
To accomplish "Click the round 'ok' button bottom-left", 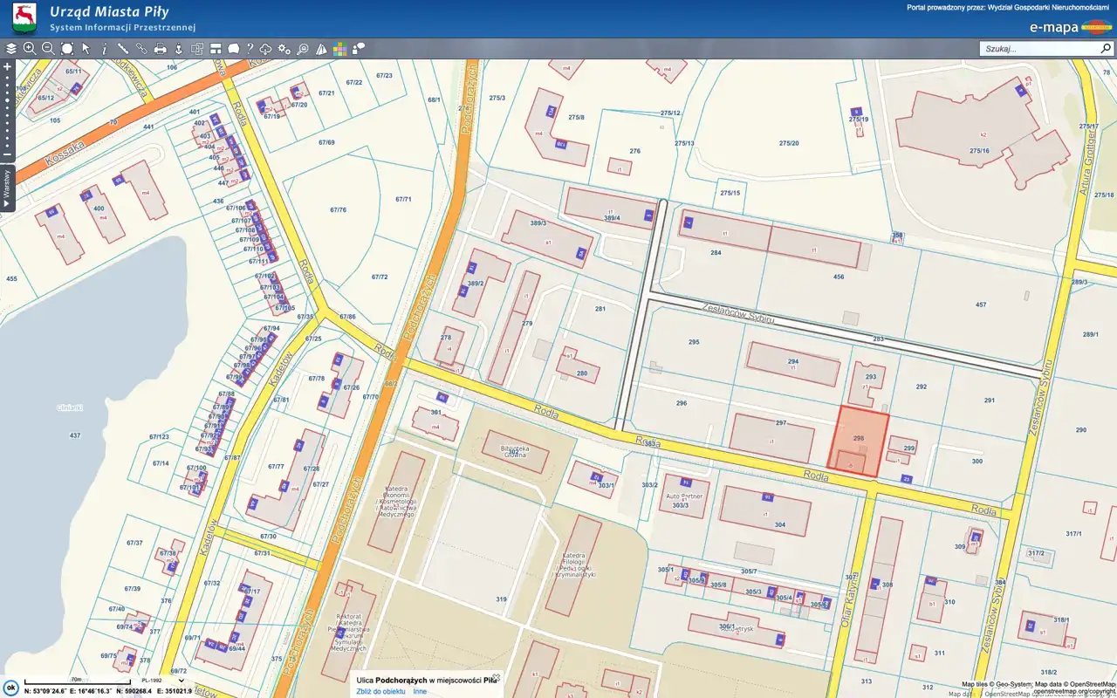I will pos(10,688).
